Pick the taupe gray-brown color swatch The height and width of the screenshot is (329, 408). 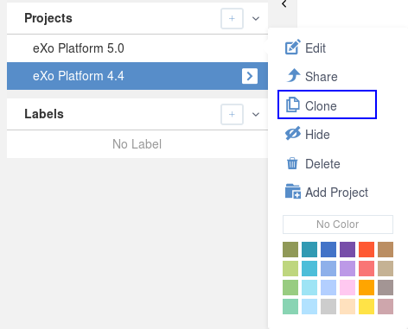click(386, 288)
